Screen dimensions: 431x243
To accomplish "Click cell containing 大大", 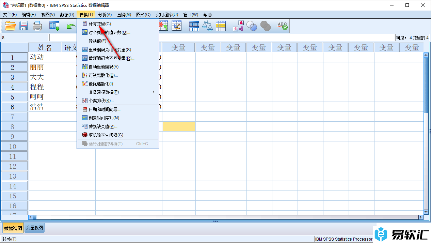I will (45, 77).
